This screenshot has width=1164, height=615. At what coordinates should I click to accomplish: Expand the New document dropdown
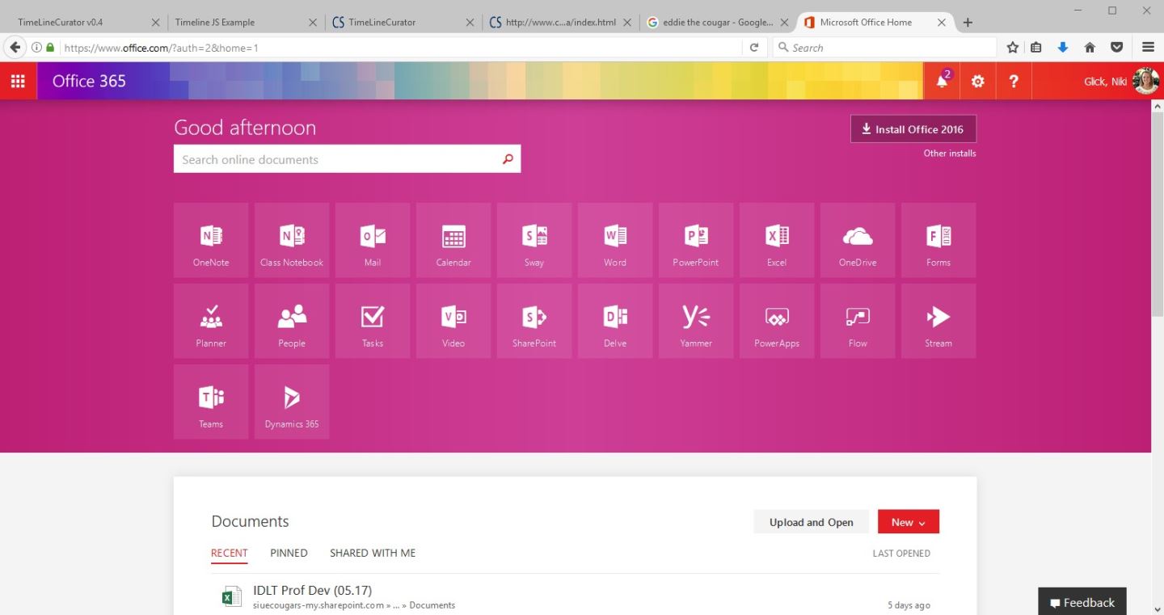tap(908, 522)
